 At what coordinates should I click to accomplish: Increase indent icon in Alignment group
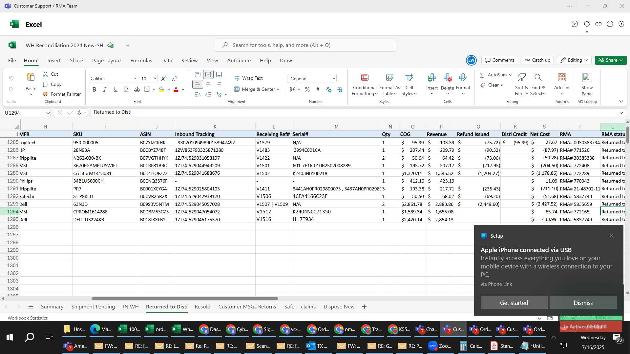[208, 94]
